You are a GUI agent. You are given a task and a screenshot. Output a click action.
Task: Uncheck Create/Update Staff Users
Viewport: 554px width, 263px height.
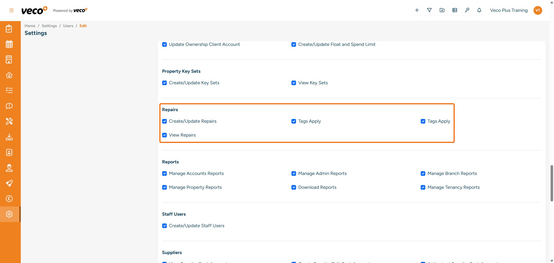[x=164, y=226]
